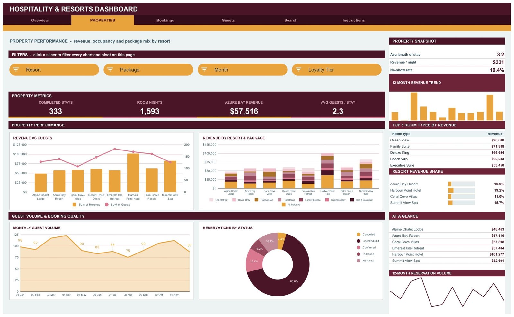
Task: Open the Resort slicer dropdown
Action: 54,70
